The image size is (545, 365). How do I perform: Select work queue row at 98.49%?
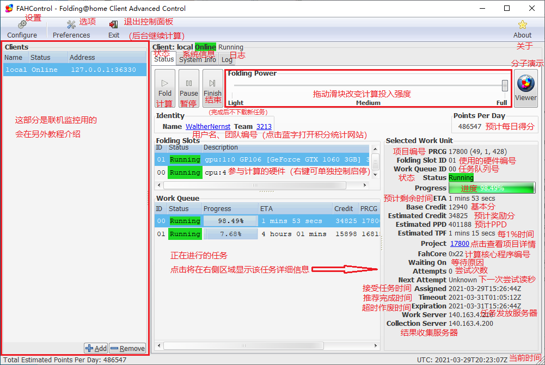pos(267,221)
